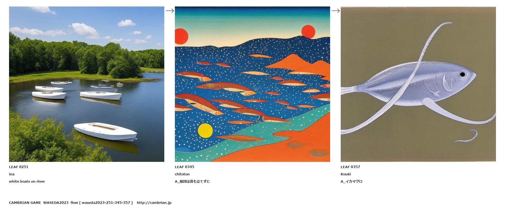Viewport: 505px width, 209px height.
Task: Click the CAMBRIAN GAME WASEDA2023 footer text
Action: tap(39, 203)
